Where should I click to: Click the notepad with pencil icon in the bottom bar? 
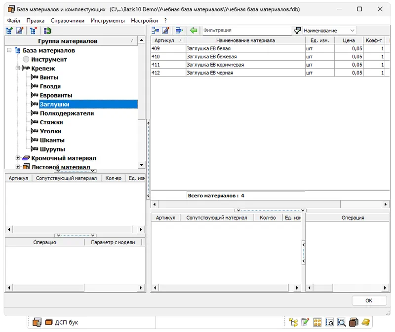tap(305, 322)
